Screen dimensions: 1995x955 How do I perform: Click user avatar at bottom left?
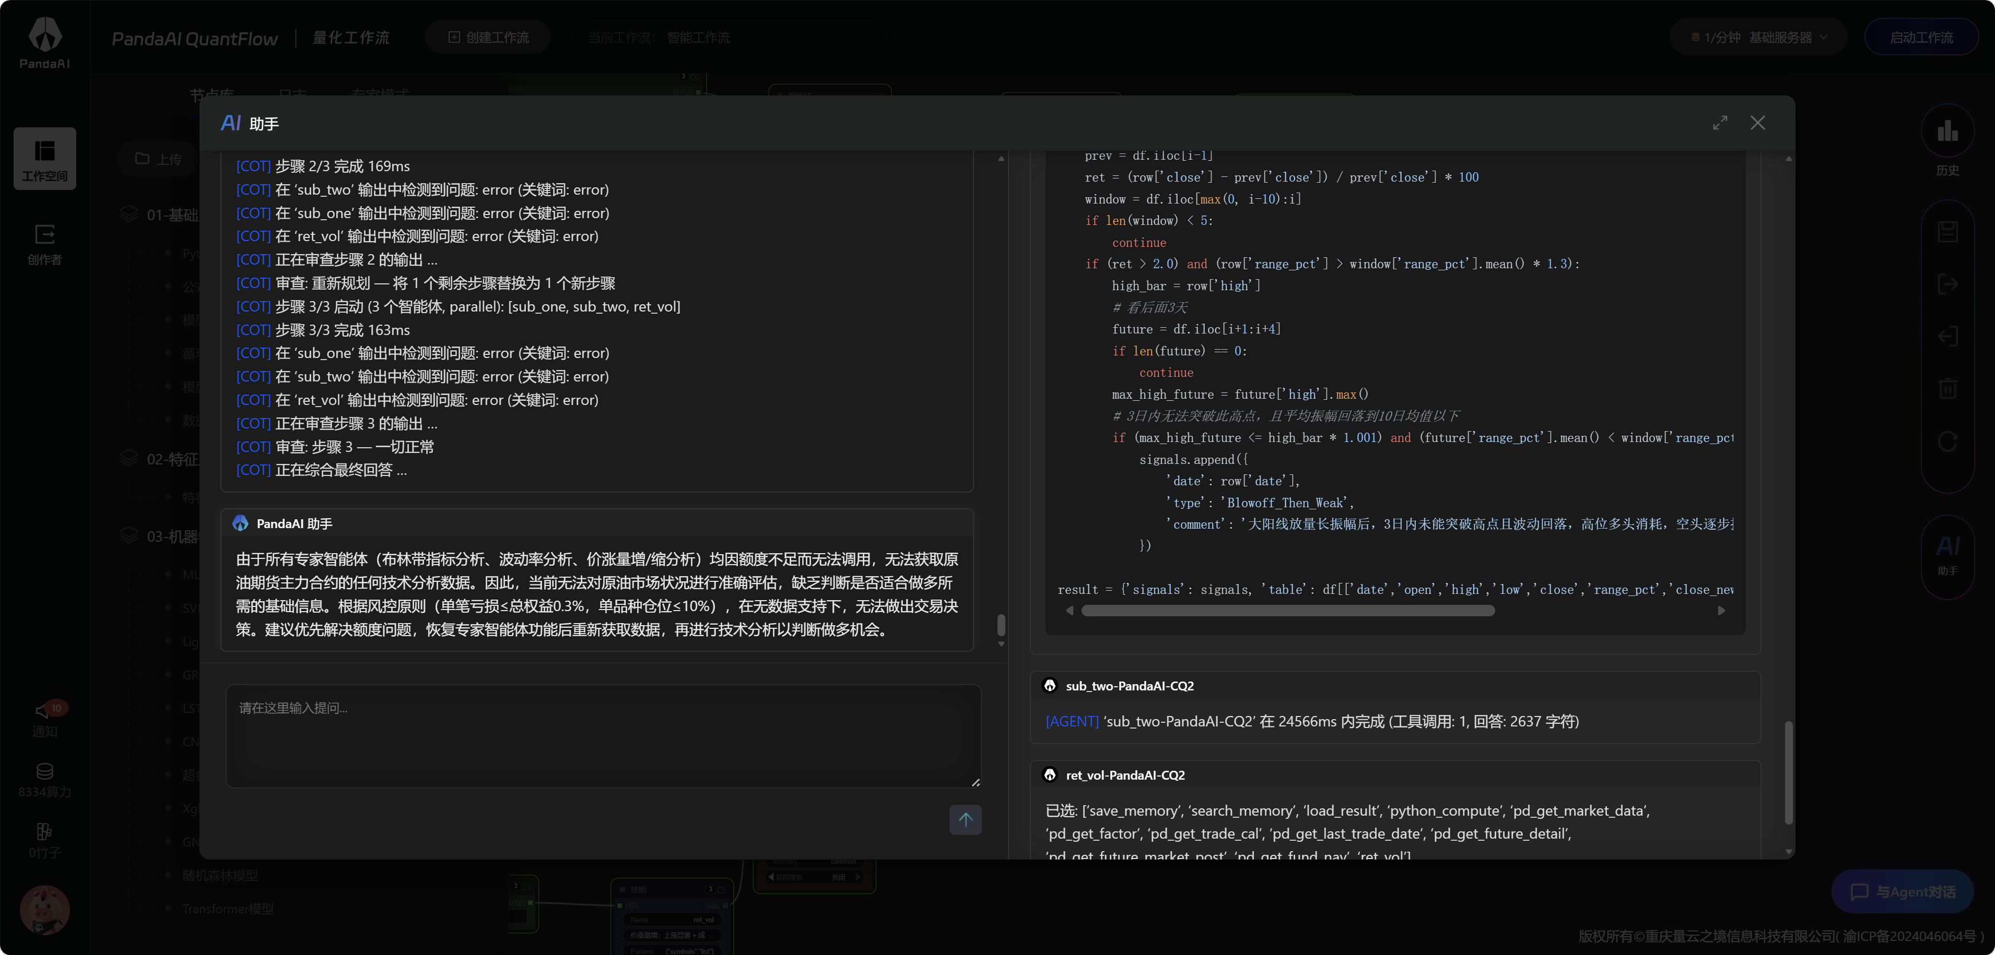coord(44,910)
